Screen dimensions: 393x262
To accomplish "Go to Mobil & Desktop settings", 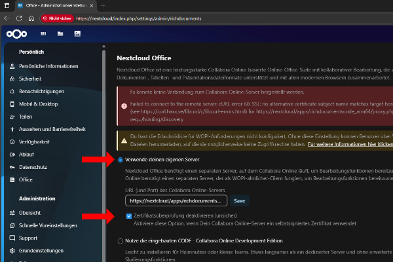I will [39, 103].
